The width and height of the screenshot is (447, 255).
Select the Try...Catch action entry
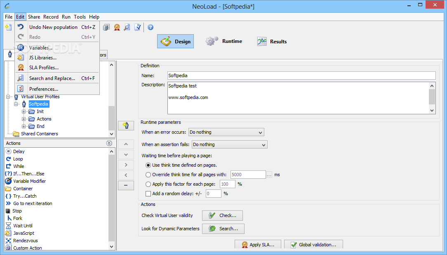[25, 196]
